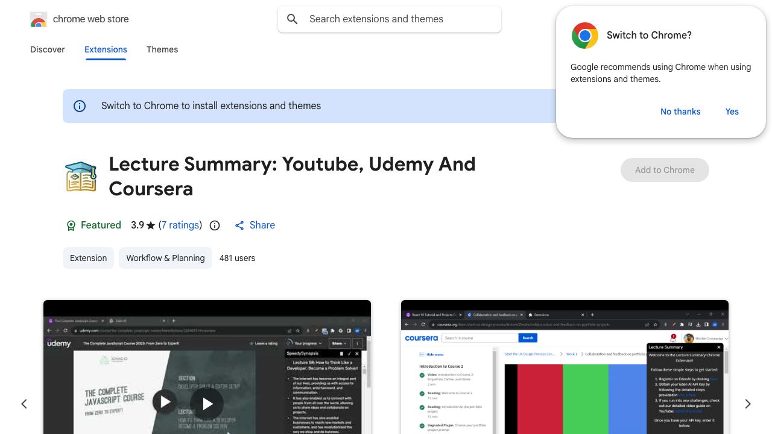Click the search magnifier icon
772x434 pixels.
[293, 19]
